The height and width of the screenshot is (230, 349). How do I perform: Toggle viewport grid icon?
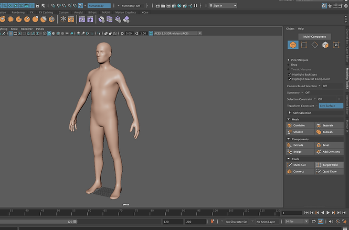click(10, 34)
